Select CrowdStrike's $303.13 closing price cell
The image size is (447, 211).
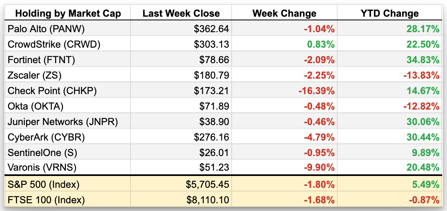pyautogui.click(x=212, y=44)
